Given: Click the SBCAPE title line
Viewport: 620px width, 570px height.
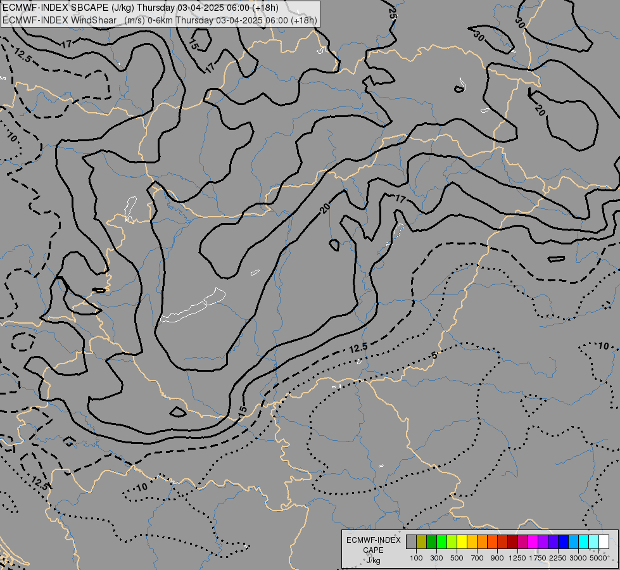Looking at the screenshot, I should pyautogui.click(x=141, y=8).
